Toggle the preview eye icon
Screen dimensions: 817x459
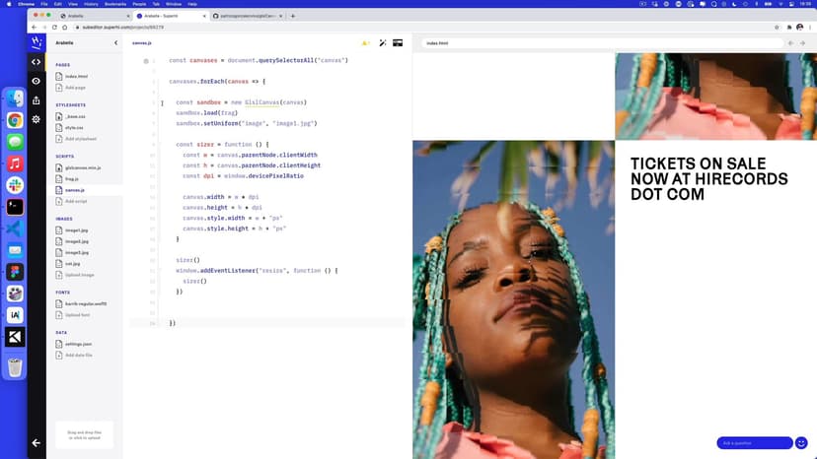(x=37, y=81)
